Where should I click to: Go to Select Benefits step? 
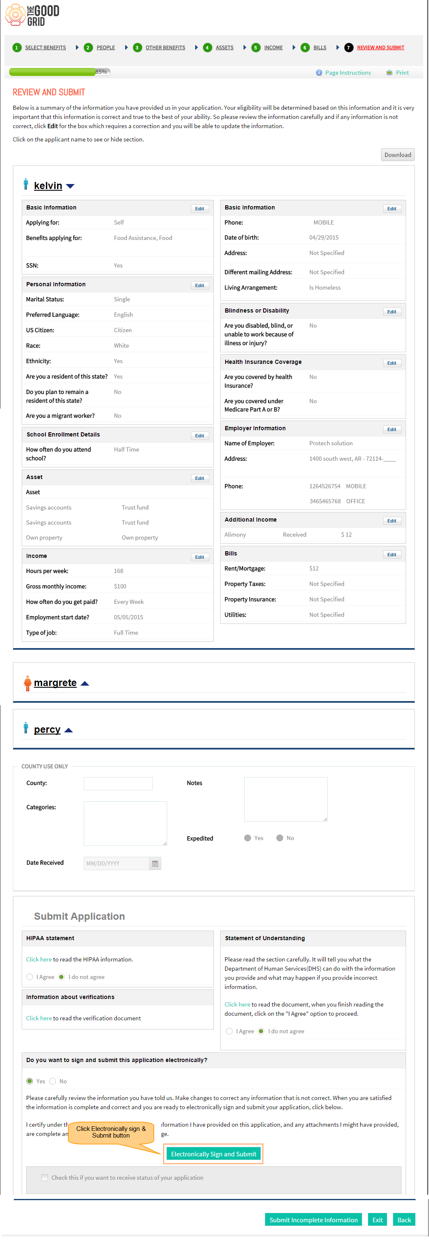click(45, 48)
